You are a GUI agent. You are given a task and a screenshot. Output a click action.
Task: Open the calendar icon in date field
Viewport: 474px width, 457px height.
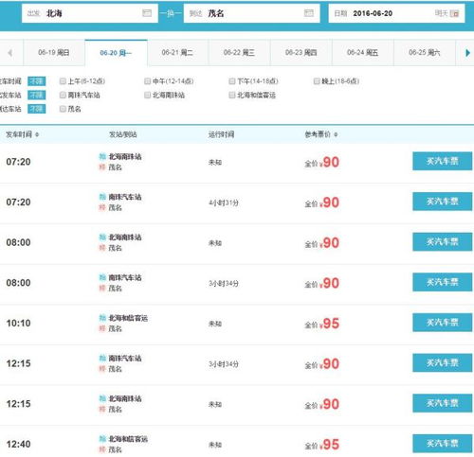tap(454, 13)
